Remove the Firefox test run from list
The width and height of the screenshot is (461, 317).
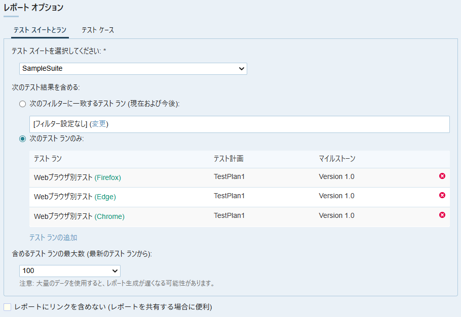click(x=442, y=176)
